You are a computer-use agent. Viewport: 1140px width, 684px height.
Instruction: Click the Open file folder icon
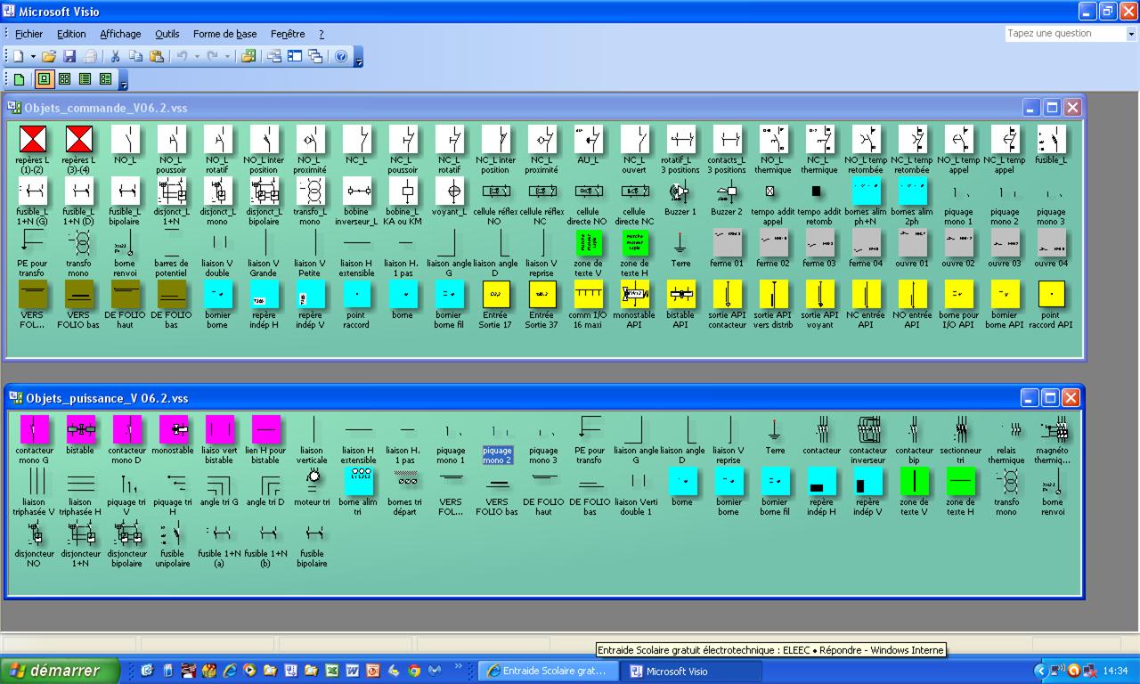pos(49,56)
